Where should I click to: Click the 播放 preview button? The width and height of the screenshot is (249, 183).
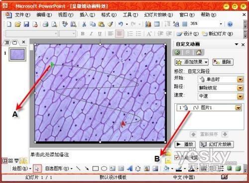point(185,144)
